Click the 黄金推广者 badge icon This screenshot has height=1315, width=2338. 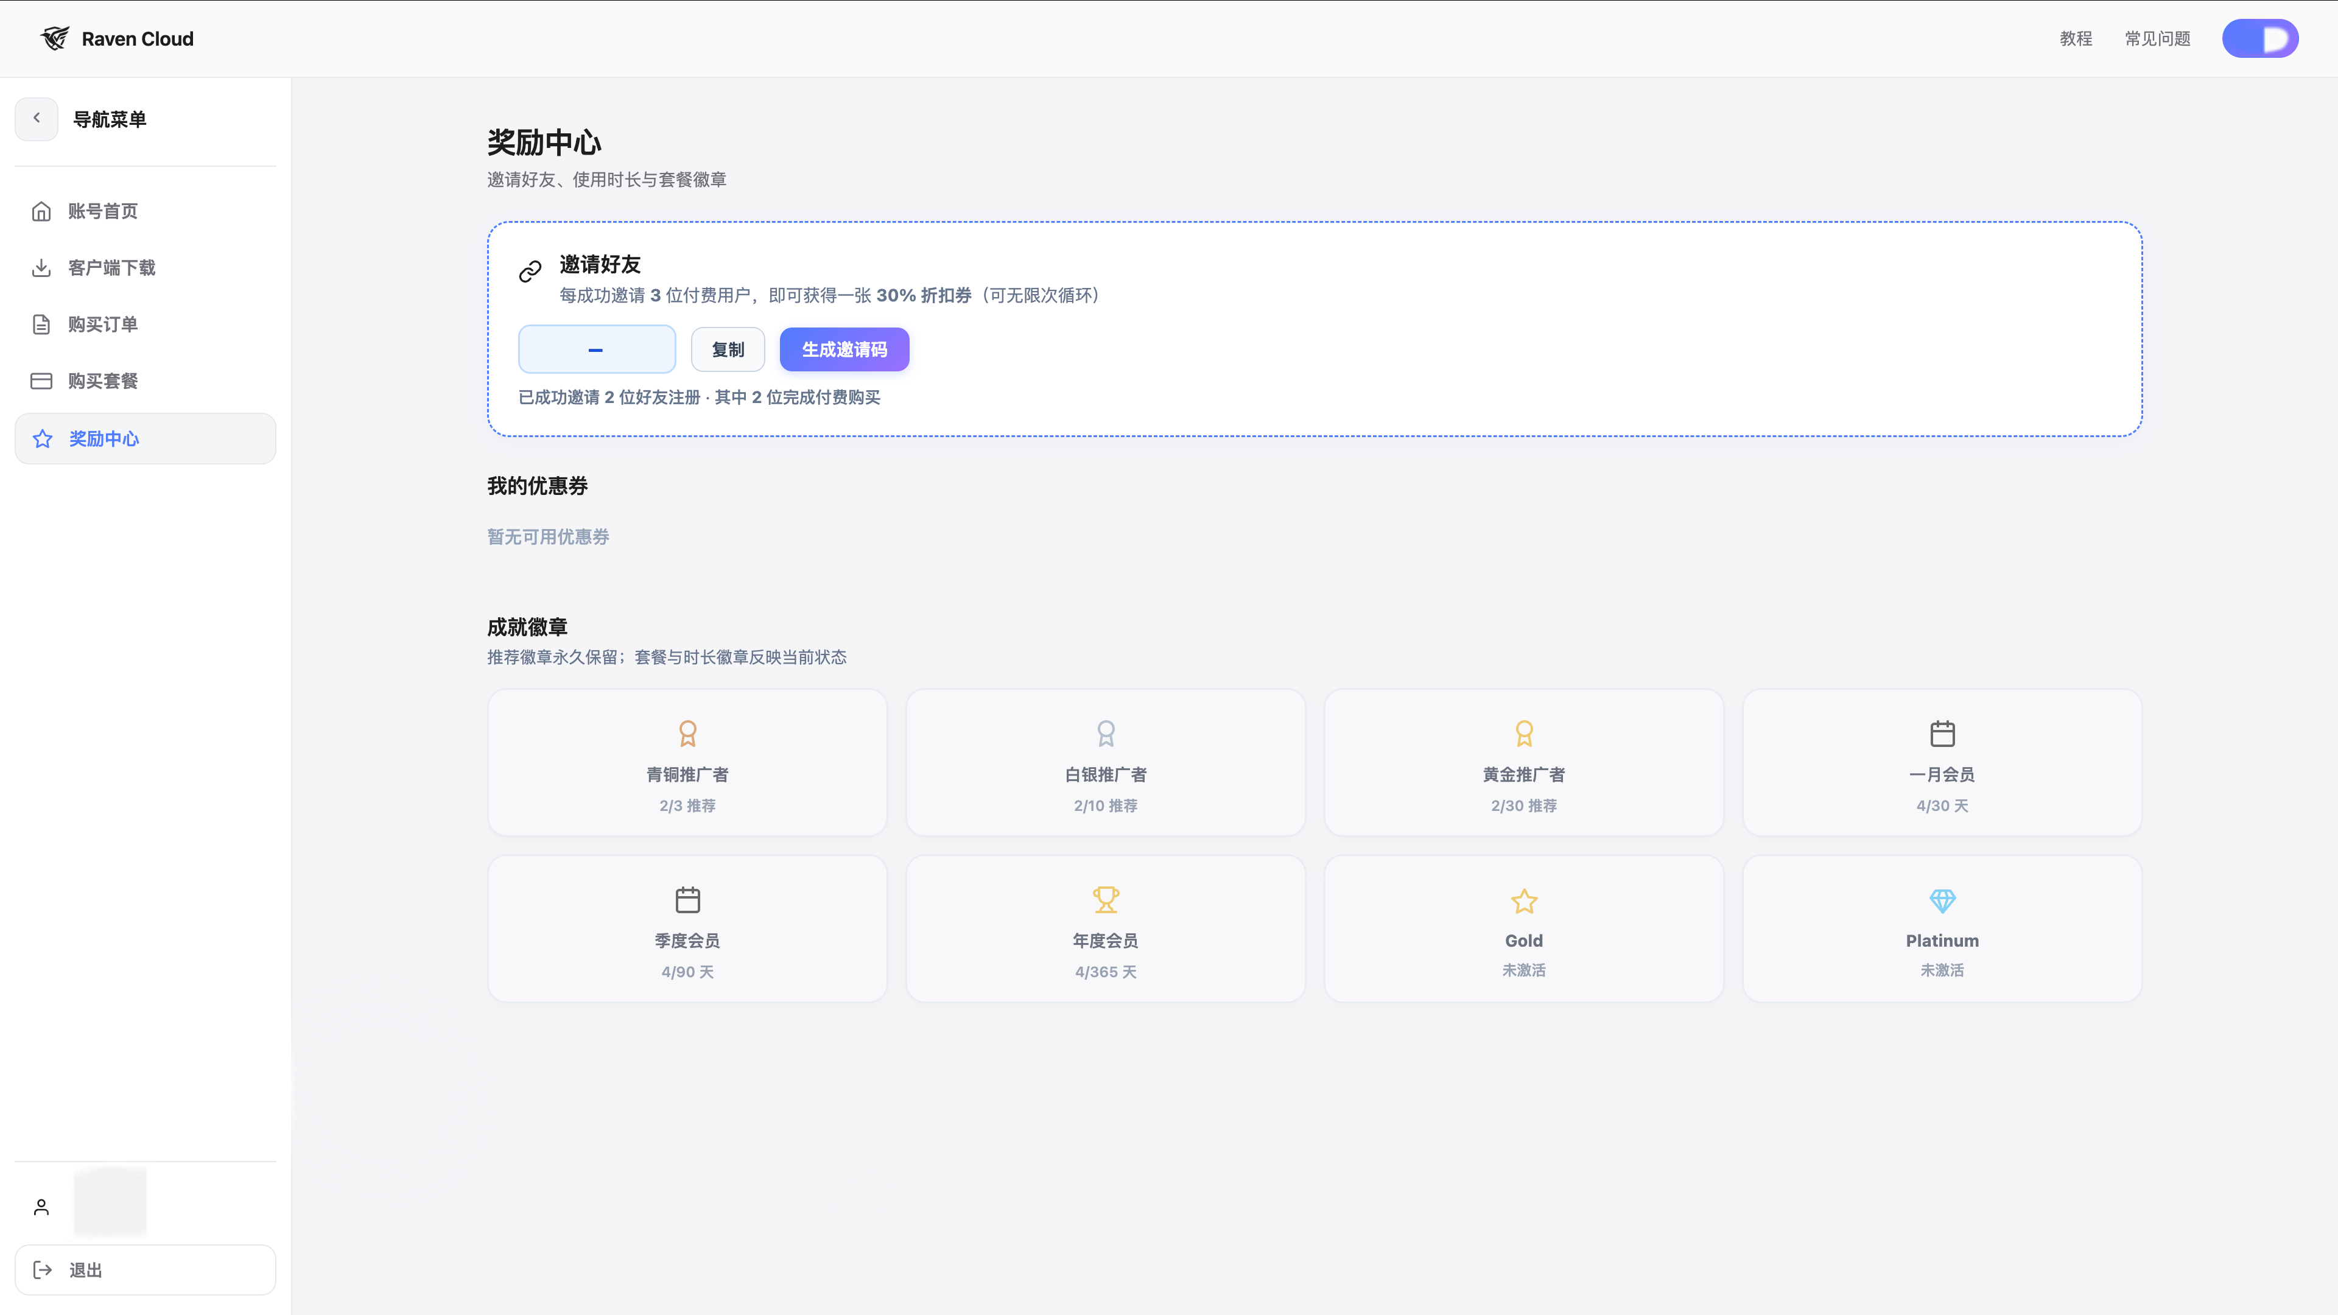pos(1524,733)
